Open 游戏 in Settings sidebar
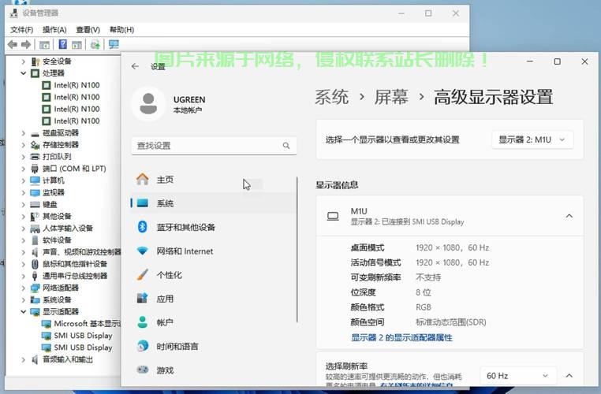This screenshot has height=394, width=601. [x=213, y=370]
